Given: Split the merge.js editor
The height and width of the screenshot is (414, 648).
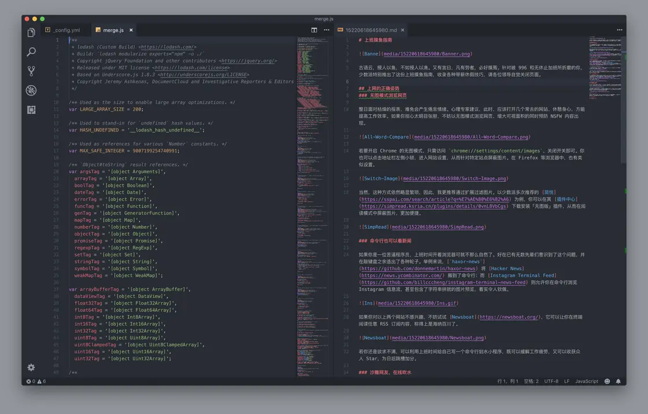Looking at the screenshot, I should 314,30.
